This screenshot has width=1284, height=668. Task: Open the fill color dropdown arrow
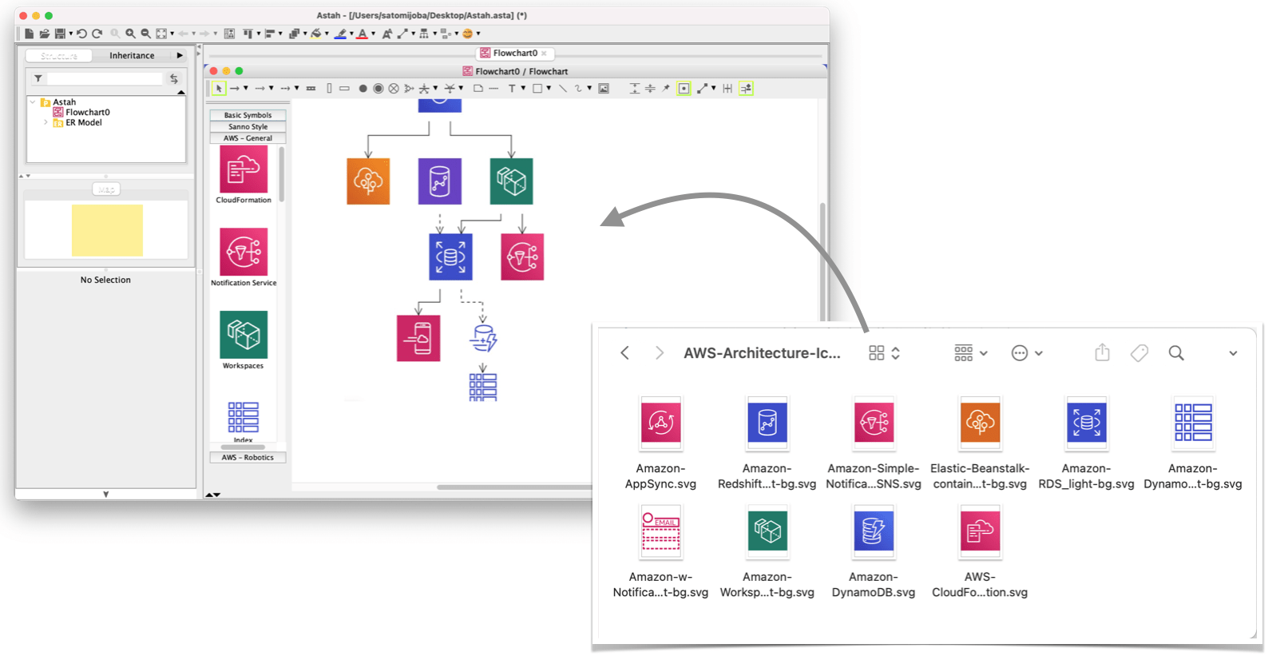click(x=327, y=34)
